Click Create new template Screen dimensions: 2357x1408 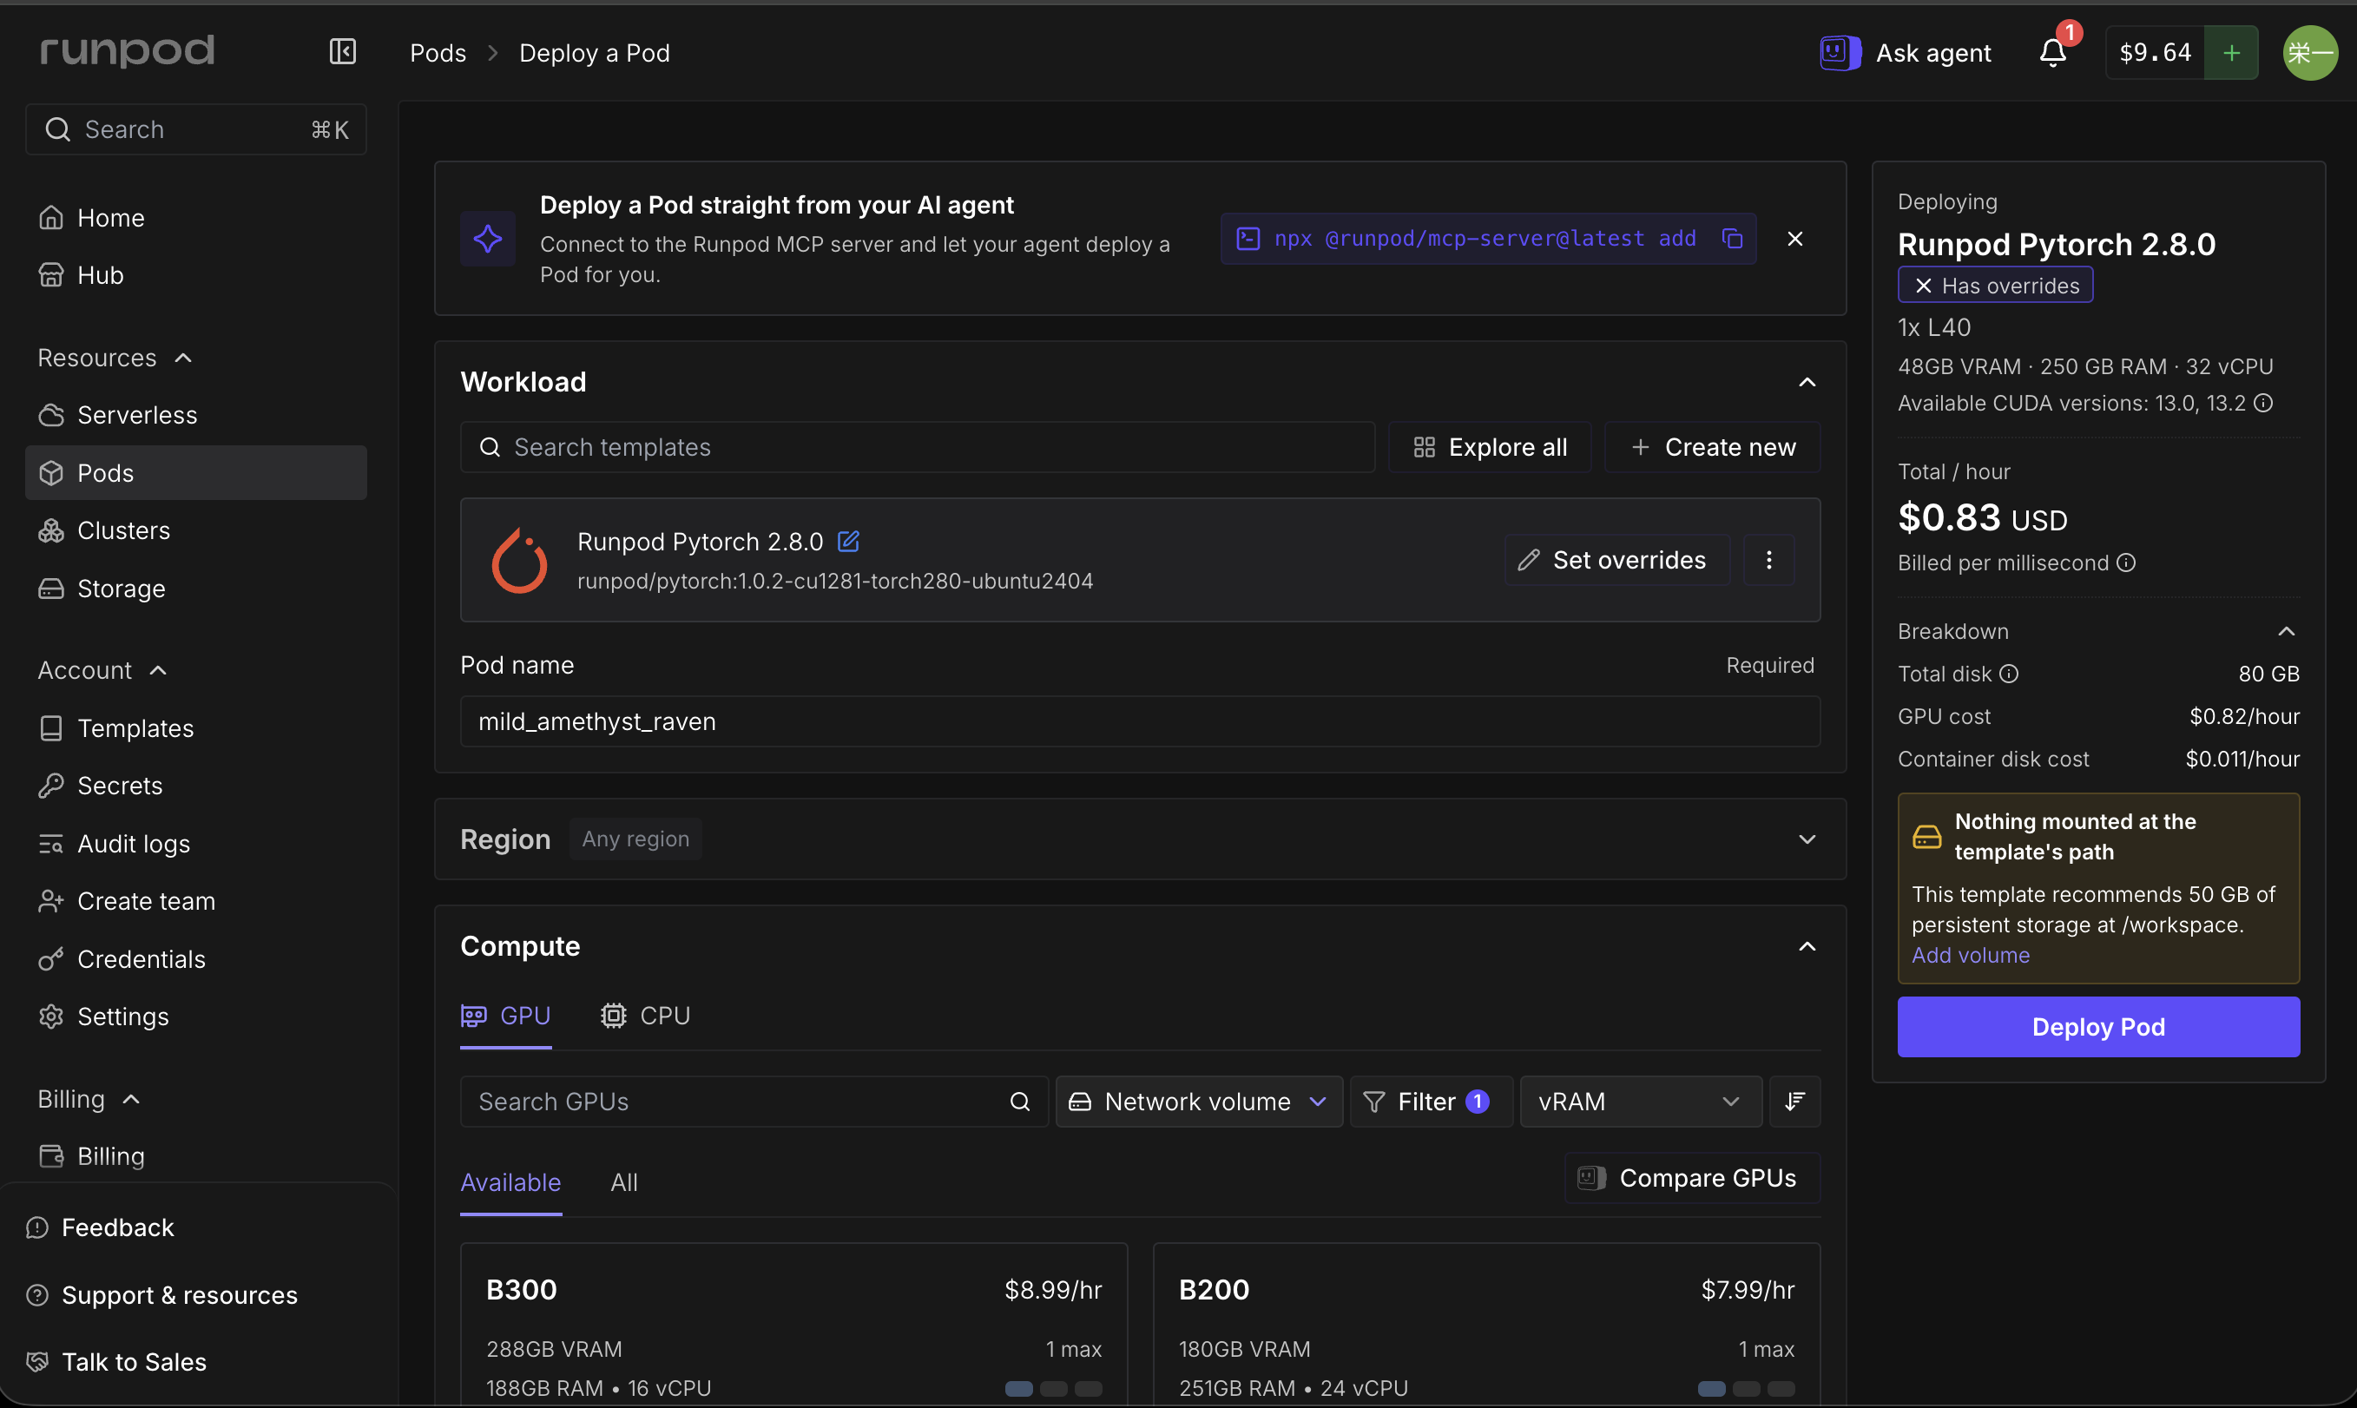click(x=1712, y=447)
